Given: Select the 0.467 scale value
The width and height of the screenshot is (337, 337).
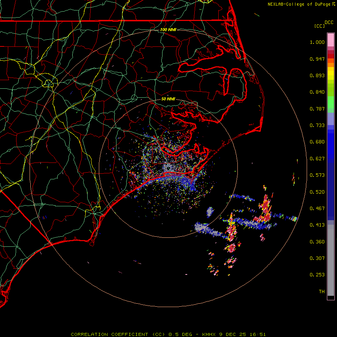Looking at the screenshot, I should click(317, 209).
